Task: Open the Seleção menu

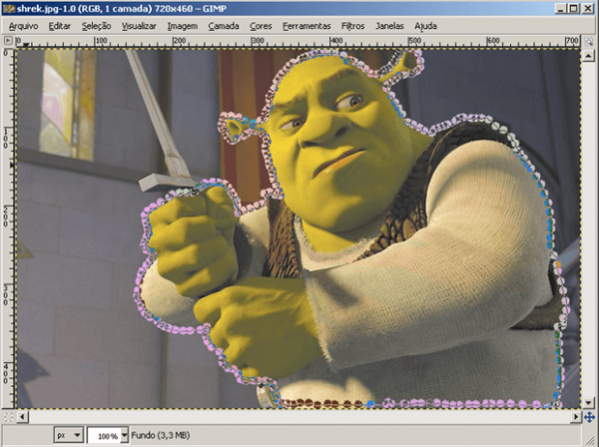Action: (96, 26)
